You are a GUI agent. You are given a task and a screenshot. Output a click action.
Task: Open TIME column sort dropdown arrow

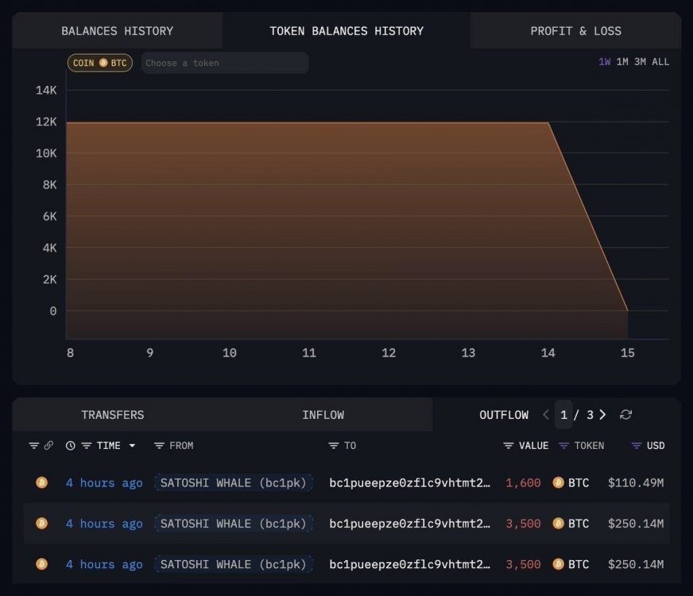pyautogui.click(x=132, y=446)
